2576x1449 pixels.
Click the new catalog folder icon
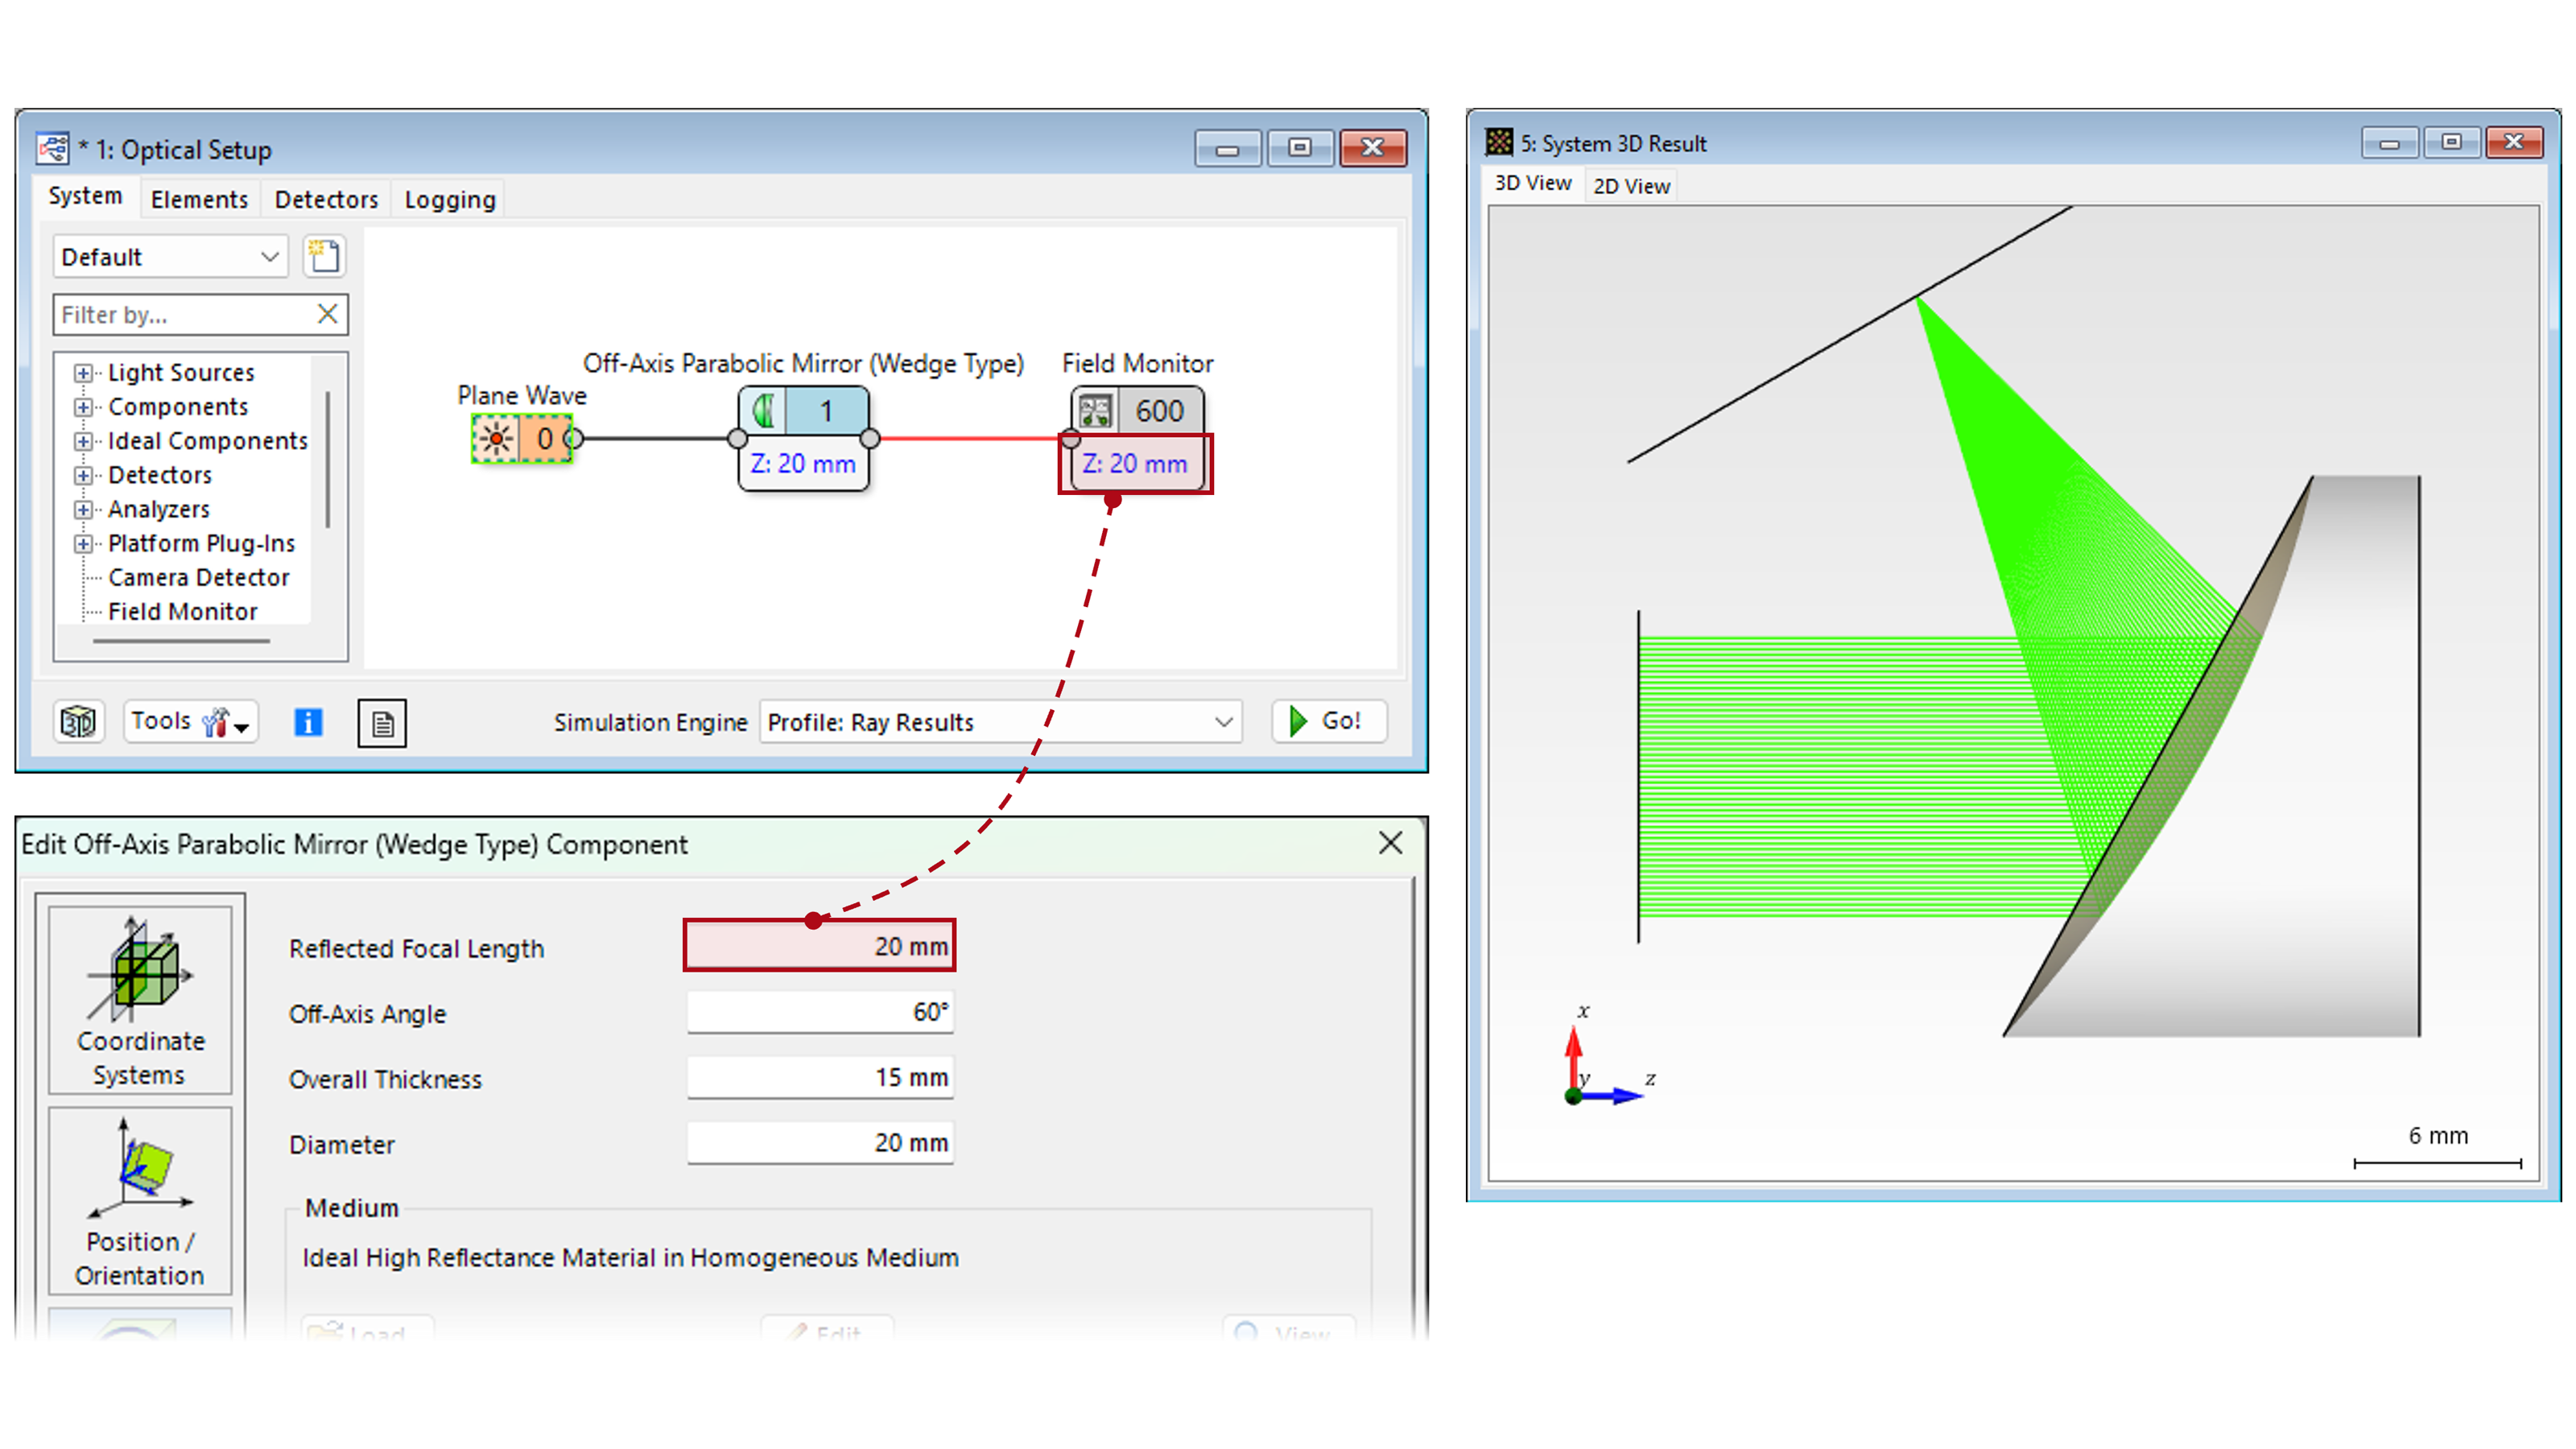coord(324,257)
